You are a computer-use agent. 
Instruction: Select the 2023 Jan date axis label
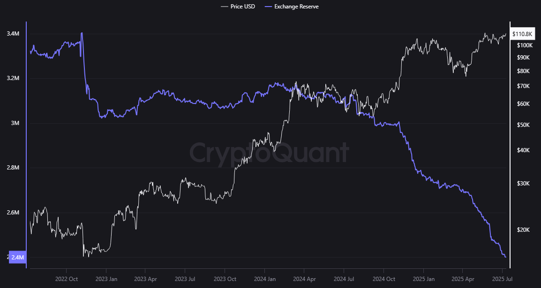tap(106, 279)
